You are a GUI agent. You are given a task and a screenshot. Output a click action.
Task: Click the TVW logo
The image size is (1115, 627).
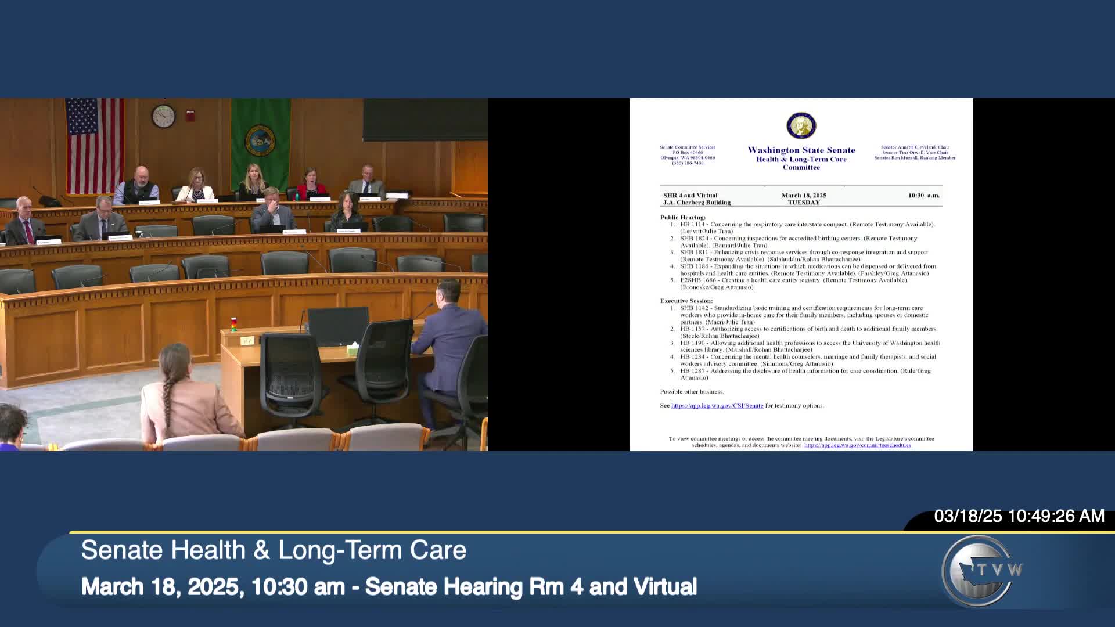click(980, 571)
